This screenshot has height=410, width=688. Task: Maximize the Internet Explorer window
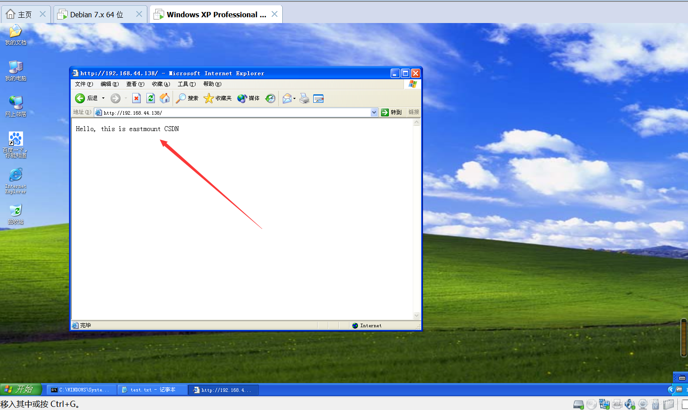405,73
